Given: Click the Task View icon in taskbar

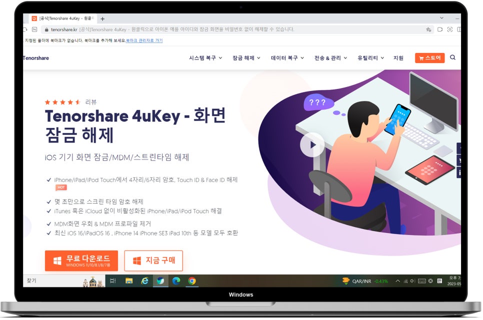Looking at the screenshot, I should point(113,281).
